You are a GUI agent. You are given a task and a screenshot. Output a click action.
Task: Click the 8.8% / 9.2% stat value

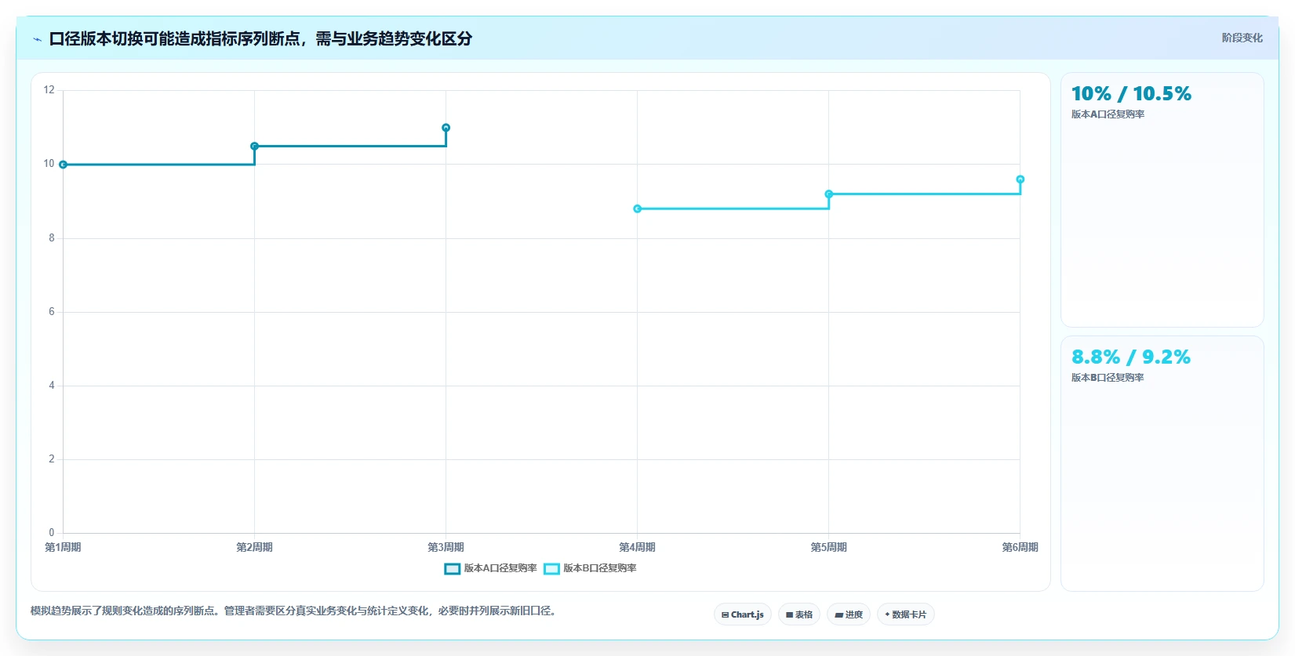click(x=1131, y=357)
